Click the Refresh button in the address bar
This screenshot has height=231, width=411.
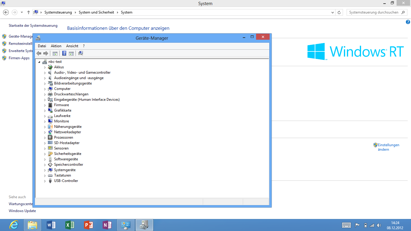click(x=339, y=12)
